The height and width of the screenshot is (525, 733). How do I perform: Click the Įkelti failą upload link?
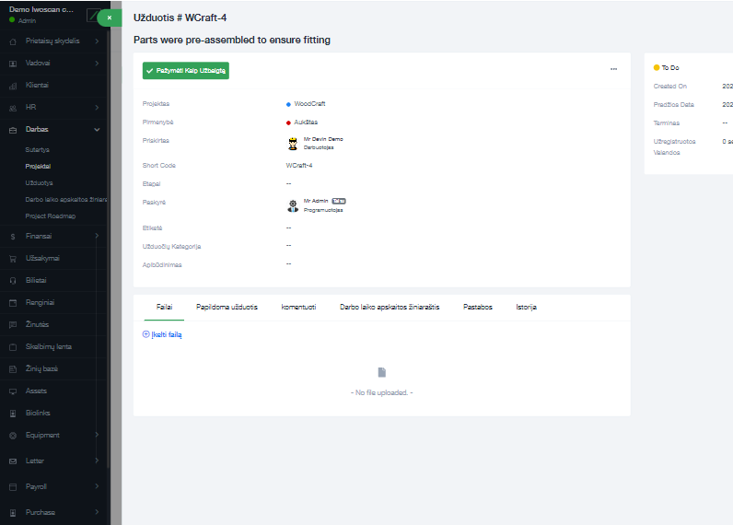(162, 334)
